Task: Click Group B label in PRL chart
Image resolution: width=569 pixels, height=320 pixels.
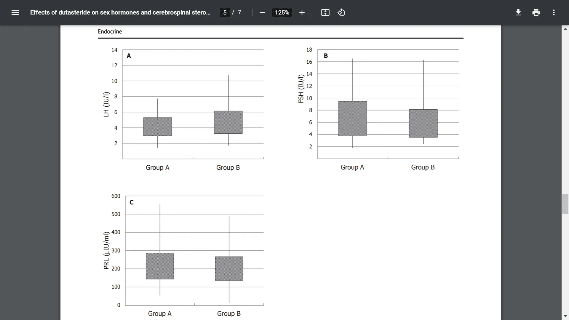Action: (229, 313)
